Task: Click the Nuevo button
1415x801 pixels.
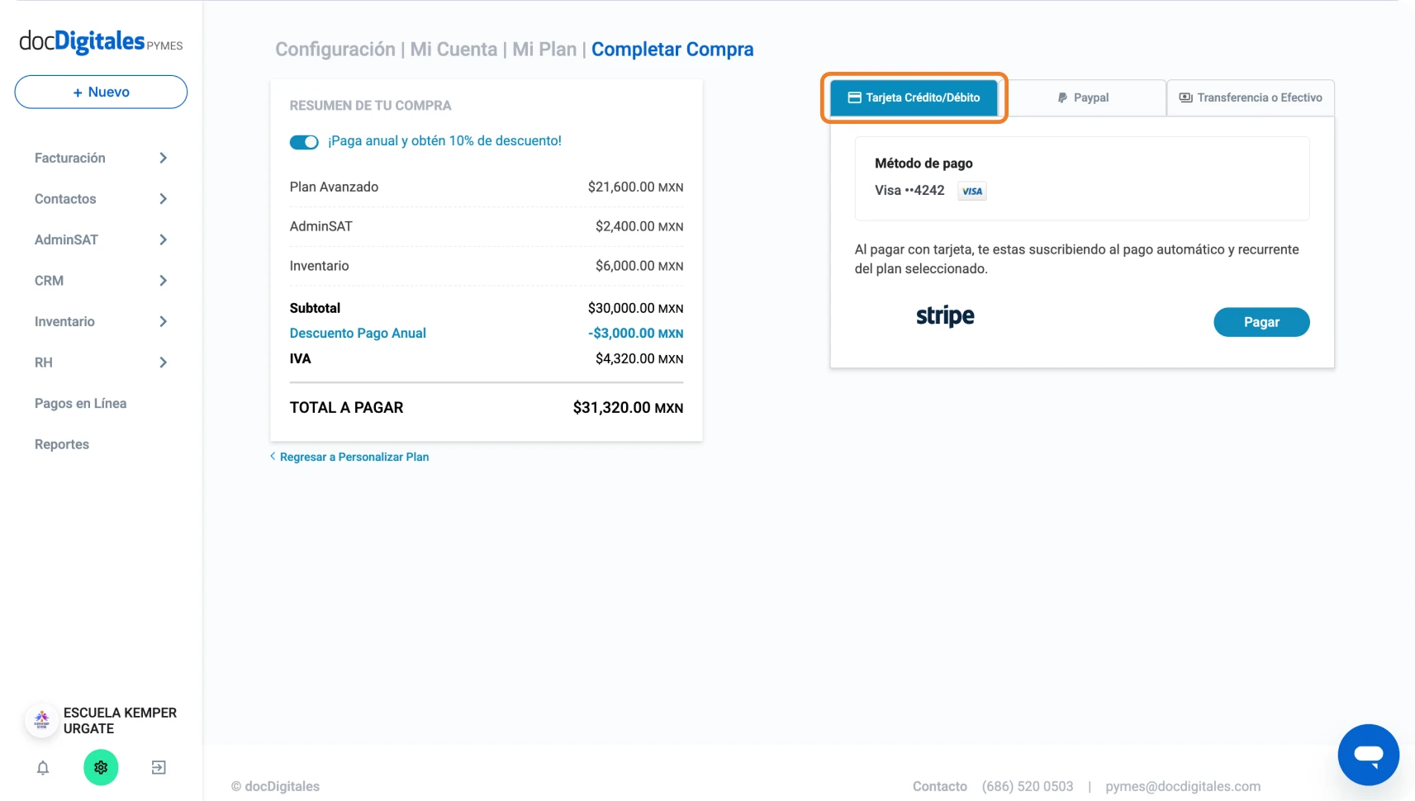Action: 101,92
